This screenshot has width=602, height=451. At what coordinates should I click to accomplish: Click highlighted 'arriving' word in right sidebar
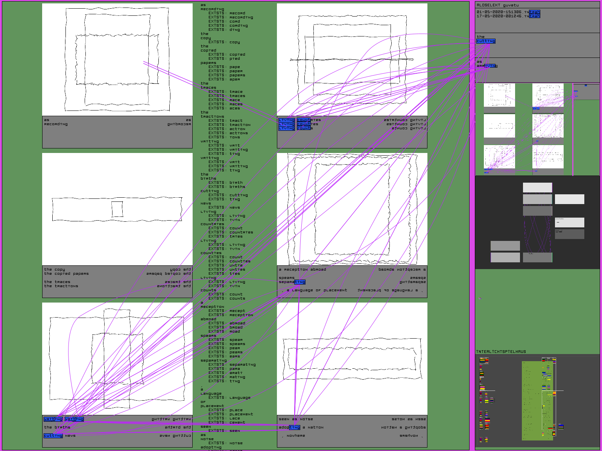click(x=487, y=66)
